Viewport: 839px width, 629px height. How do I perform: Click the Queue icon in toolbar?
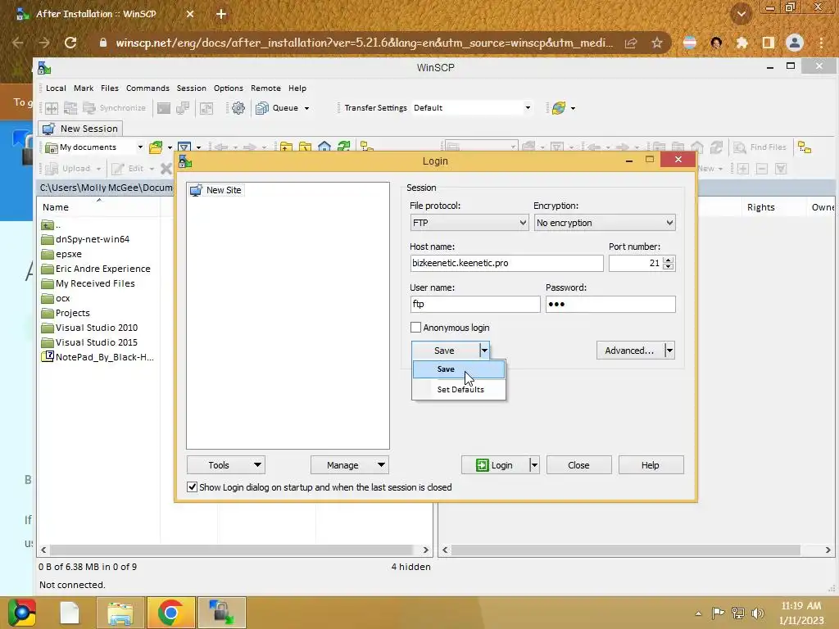(262, 108)
